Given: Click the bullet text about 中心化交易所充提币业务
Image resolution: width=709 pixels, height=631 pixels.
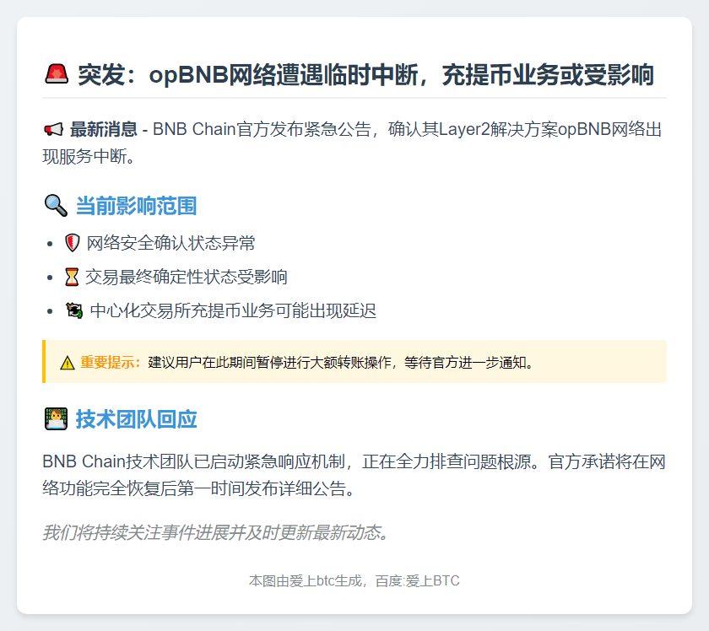Looking at the screenshot, I should click(232, 311).
